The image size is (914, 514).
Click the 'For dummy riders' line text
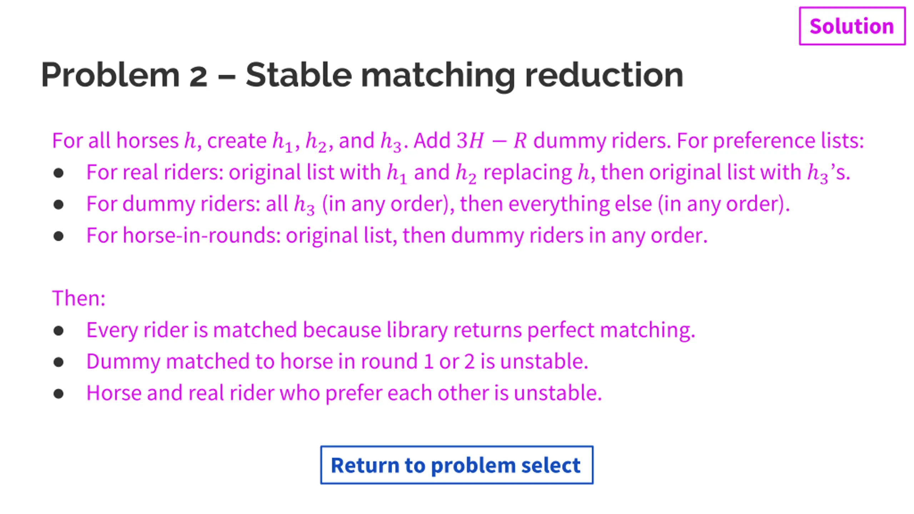[x=438, y=205]
